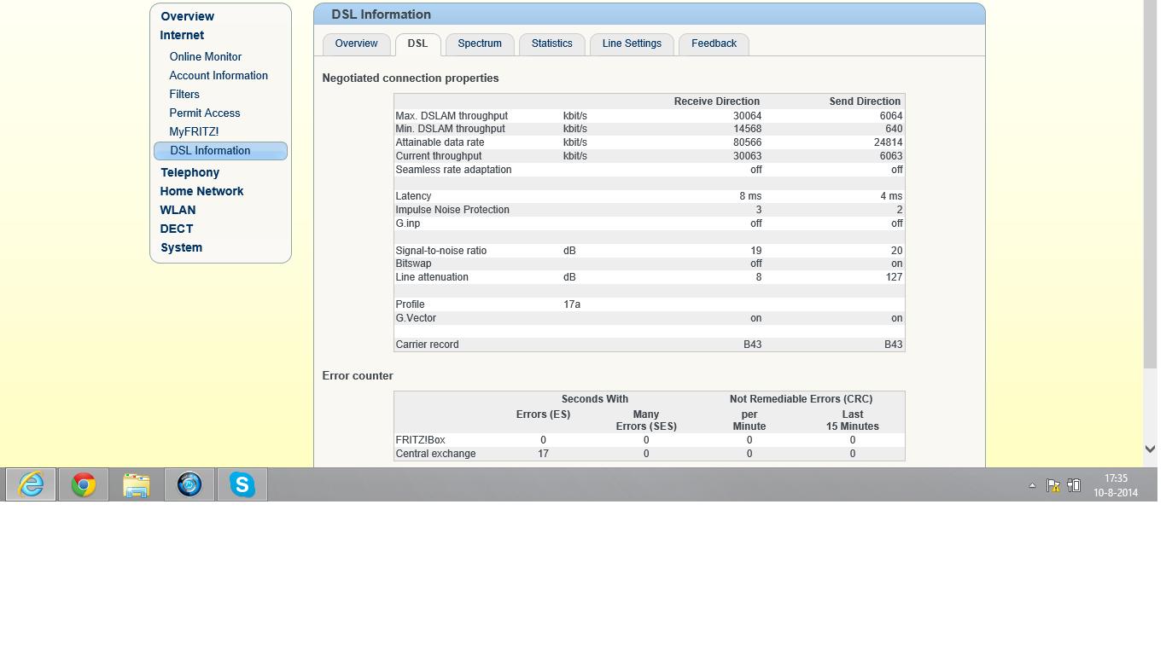Show hidden system tray icons
Image resolution: width=1166 pixels, height=655 pixels.
[1032, 485]
